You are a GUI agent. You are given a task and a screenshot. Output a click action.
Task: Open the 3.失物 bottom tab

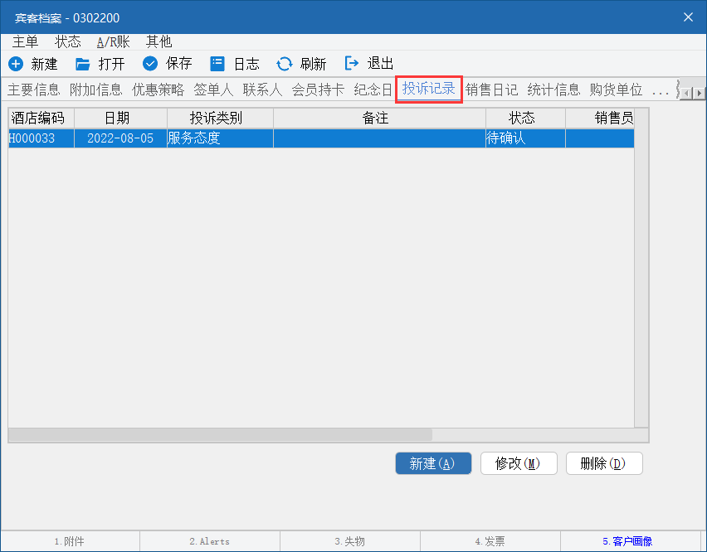click(x=350, y=541)
